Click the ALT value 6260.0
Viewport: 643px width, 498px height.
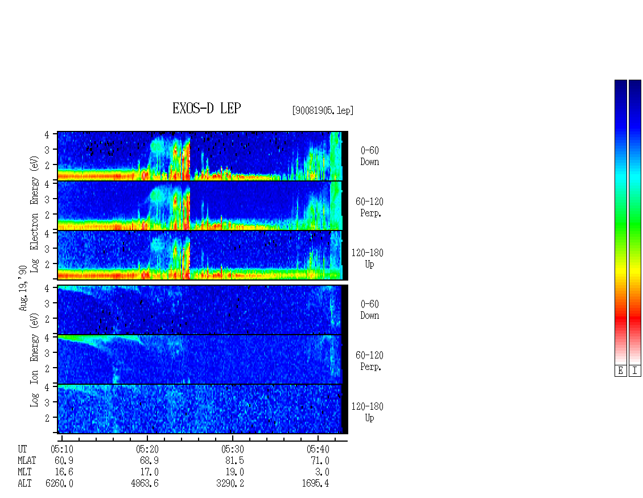[x=59, y=484]
